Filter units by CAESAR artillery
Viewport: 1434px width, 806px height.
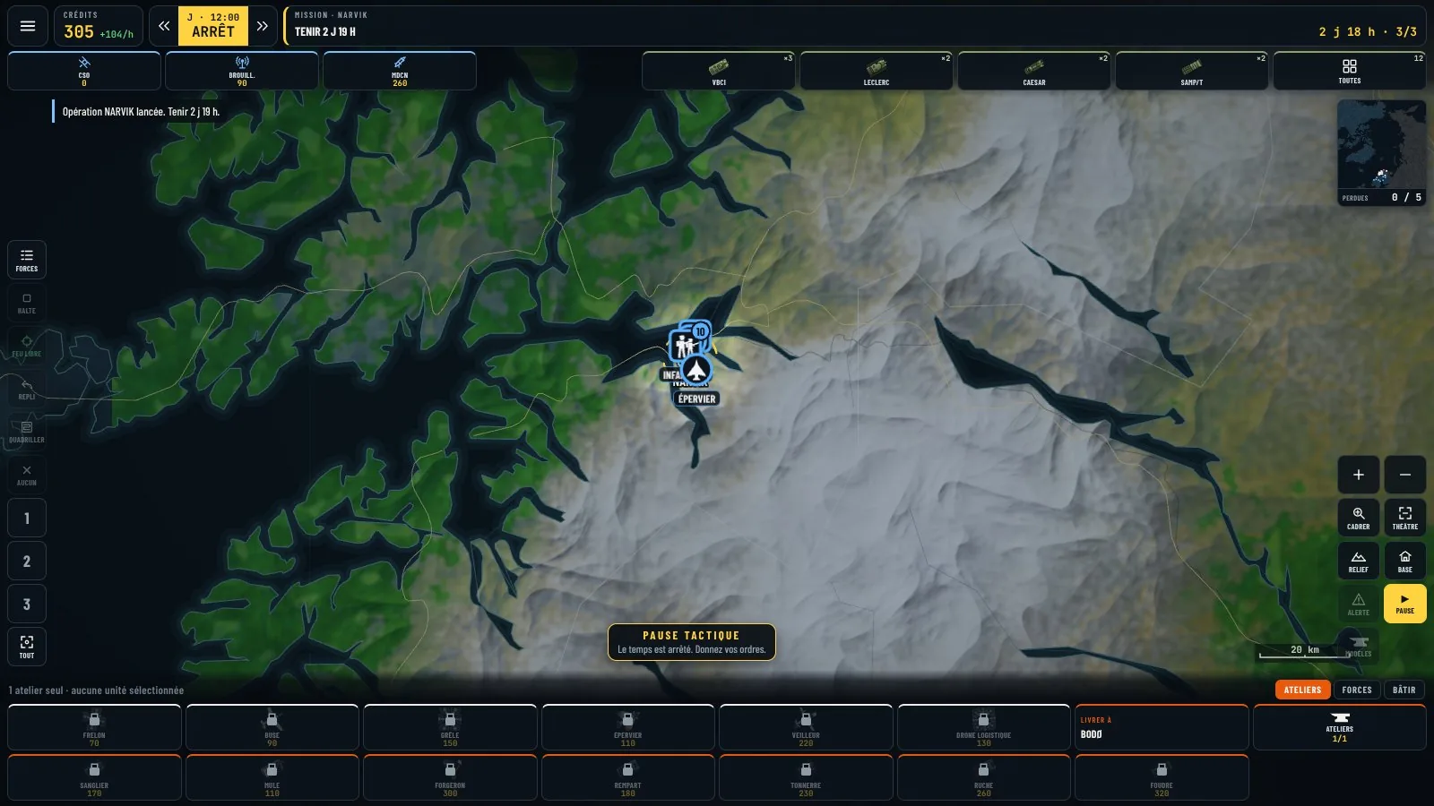1034,71
